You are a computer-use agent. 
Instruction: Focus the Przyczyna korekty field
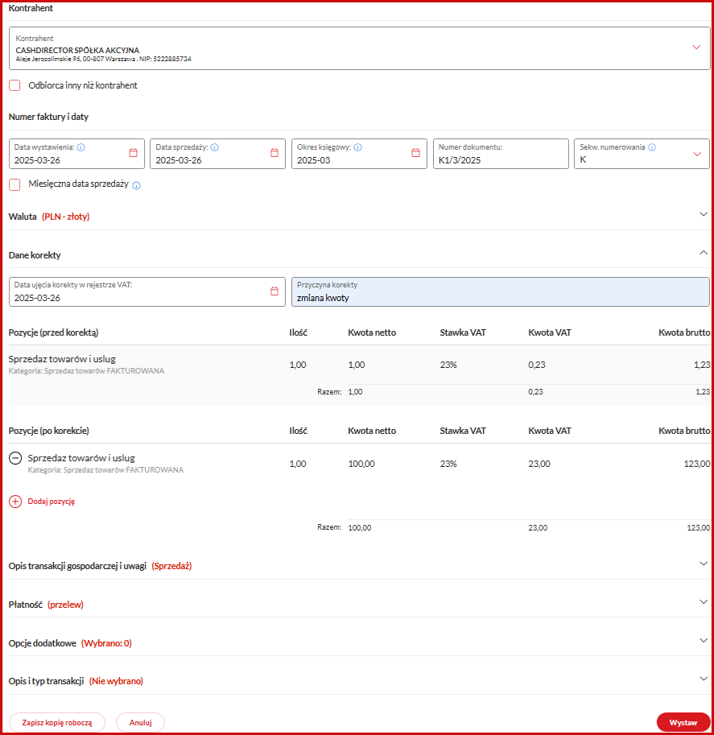[x=501, y=292]
